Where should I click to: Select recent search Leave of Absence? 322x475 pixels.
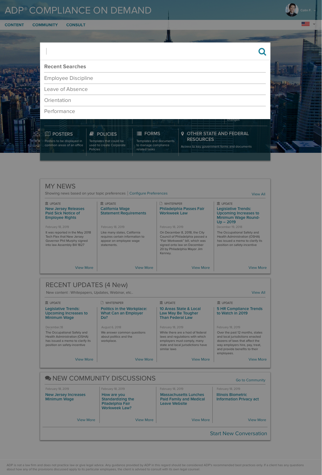point(155,89)
